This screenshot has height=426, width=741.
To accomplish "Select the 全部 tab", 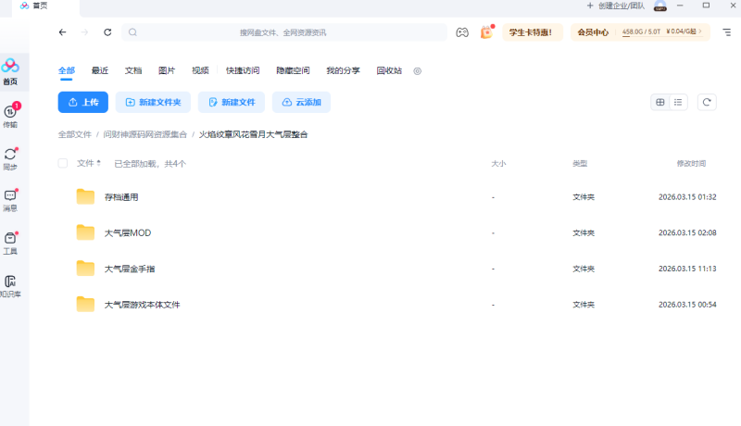I will (67, 70).
